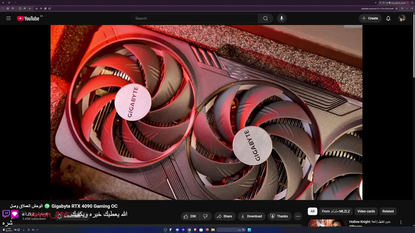Open the browser three-dot menu
This screenshot has height=233, width=415.
3,8
